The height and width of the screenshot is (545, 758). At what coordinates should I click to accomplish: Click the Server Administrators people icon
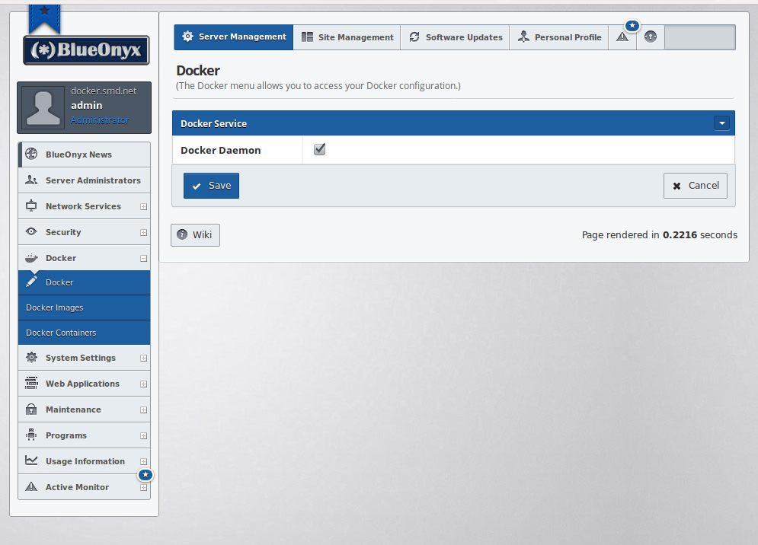pos(31,180)
